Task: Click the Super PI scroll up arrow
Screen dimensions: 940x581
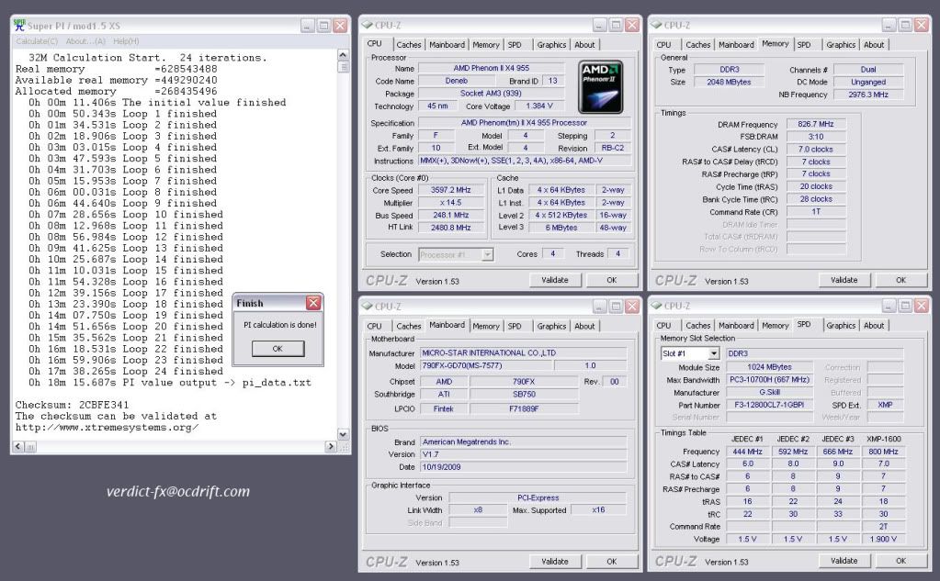Action: (345, 56)
